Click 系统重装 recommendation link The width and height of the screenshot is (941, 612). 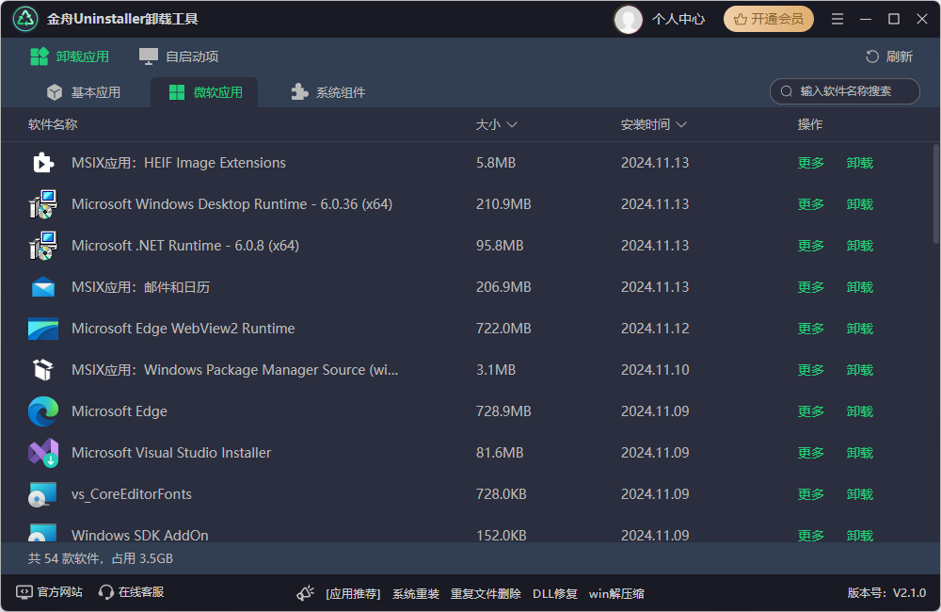[x=415, y=593]
